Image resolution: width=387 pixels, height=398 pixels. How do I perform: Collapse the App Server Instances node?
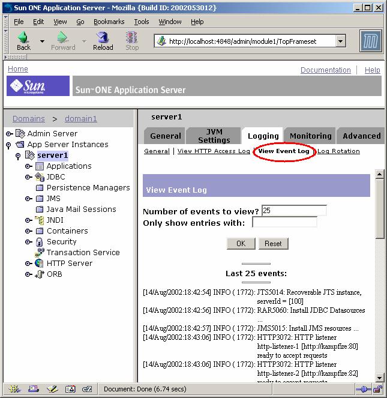(x=8, y=145)
